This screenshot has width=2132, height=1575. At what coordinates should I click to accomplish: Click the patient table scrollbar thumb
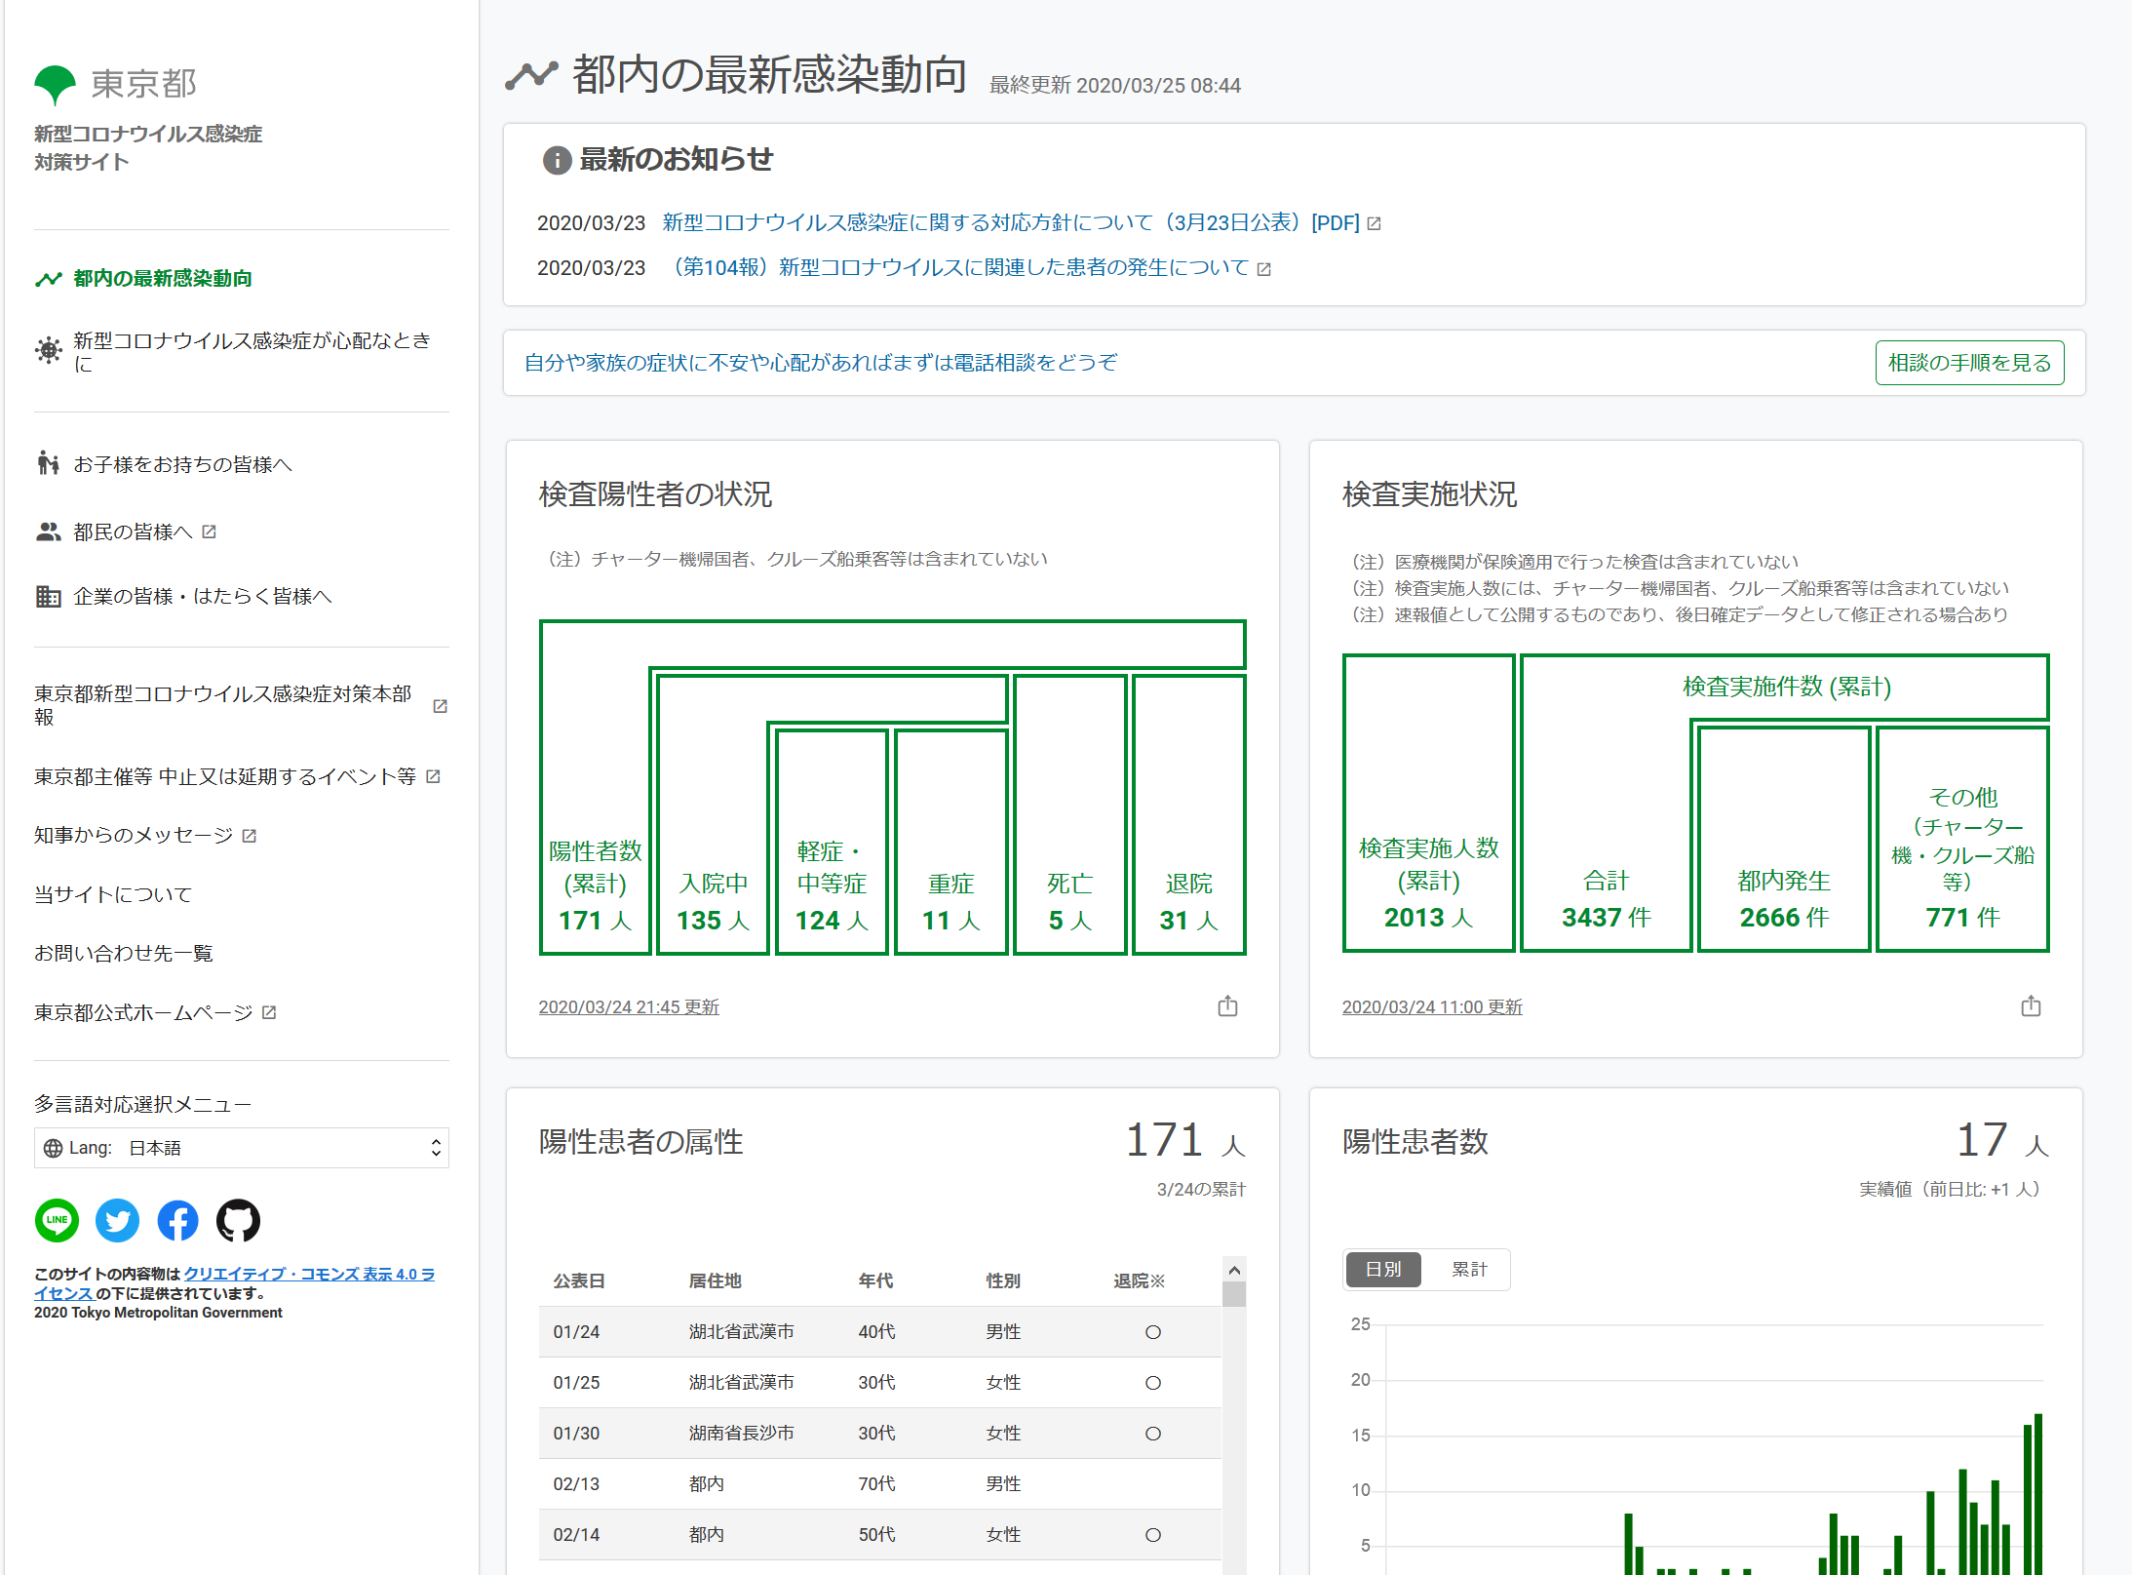(1234, 1294)
